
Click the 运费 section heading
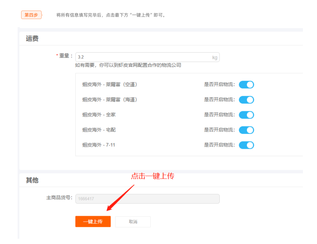pos(32,38)
